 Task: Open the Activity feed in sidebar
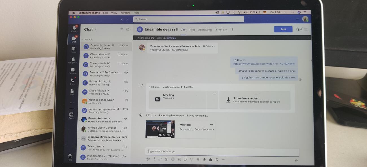[x=74, y=29]
